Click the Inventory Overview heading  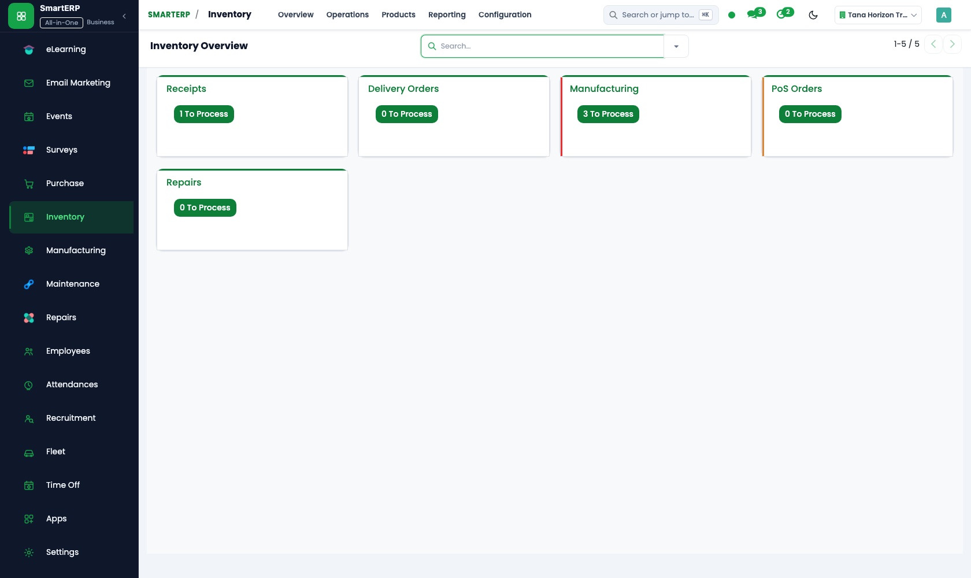tap(199, 46)
